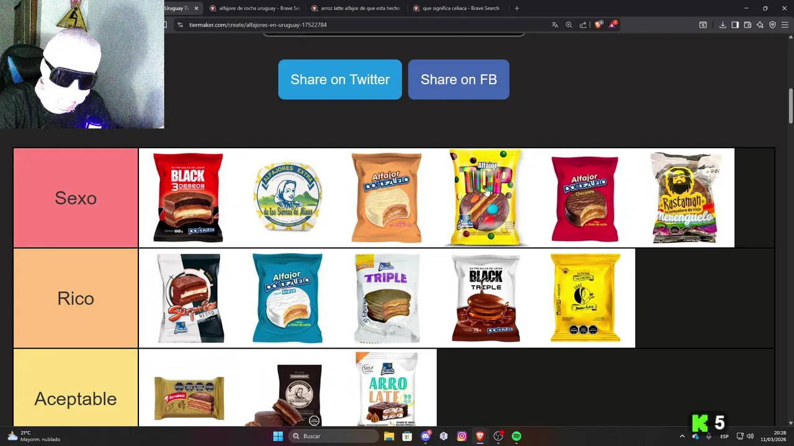
Task: Select the red Portezuelo Chocolate alfajor
Action: tap(585, 198)
